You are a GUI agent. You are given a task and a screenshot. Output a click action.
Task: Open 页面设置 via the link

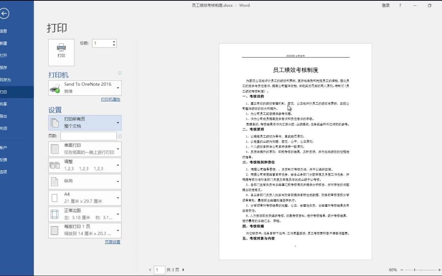click(x=113, y=241)
